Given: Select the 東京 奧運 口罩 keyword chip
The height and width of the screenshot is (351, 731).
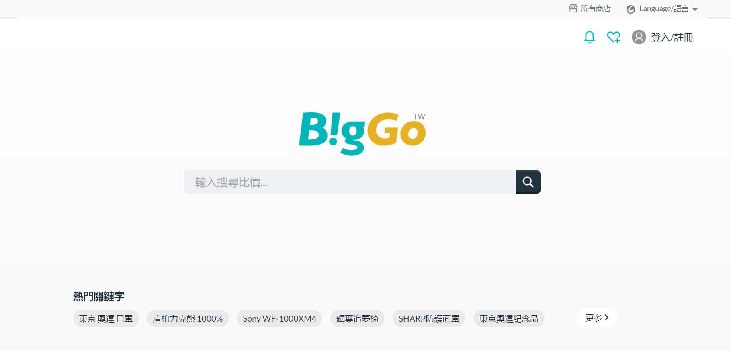Looking at the screenshot, I should 106,318.
